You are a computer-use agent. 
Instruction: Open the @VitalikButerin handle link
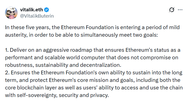37,16
